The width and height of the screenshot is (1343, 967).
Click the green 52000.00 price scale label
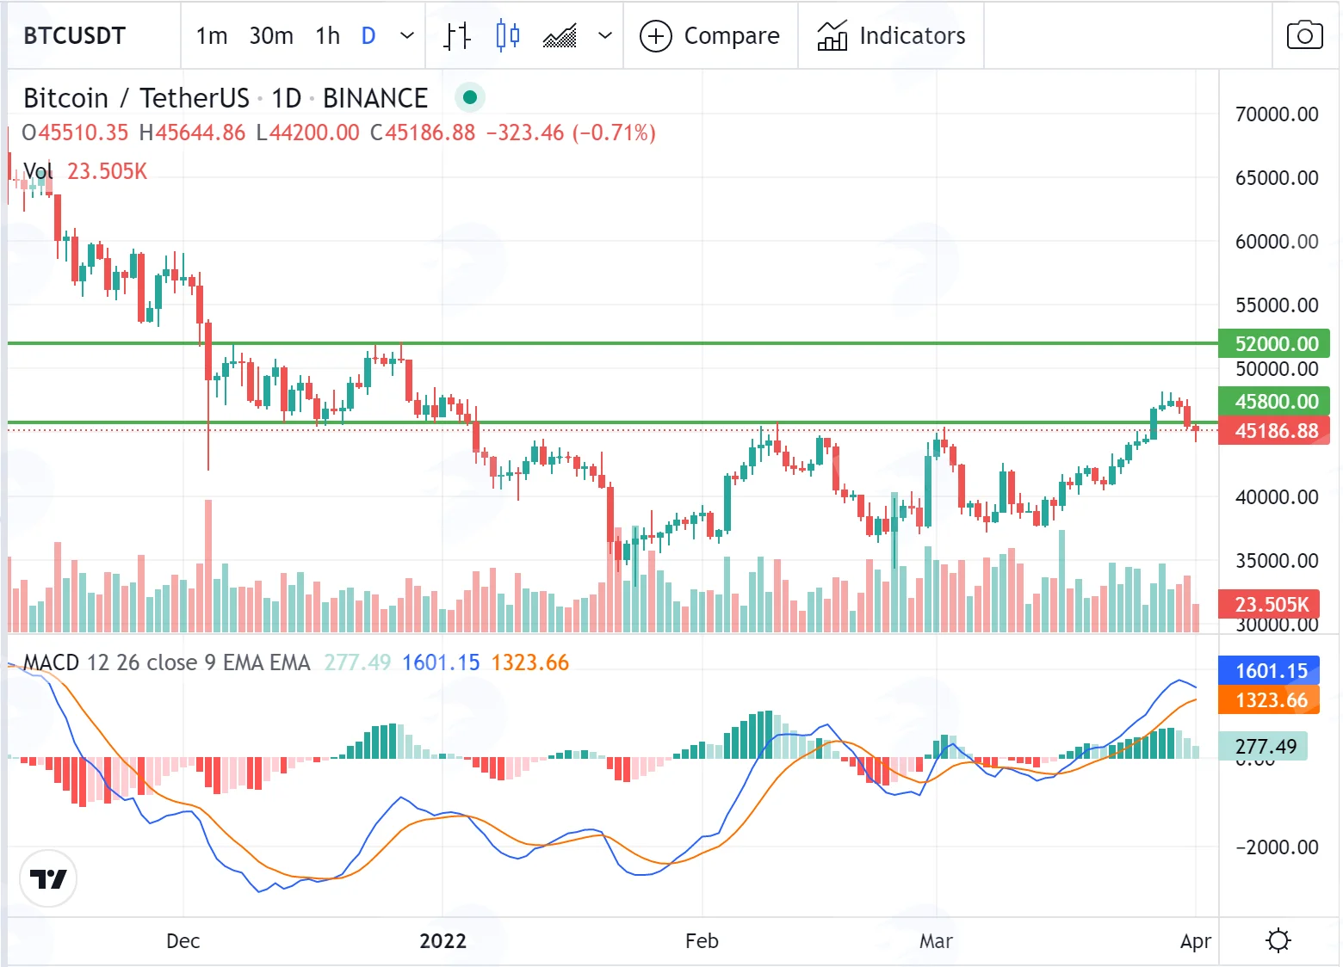(1275, 343)
